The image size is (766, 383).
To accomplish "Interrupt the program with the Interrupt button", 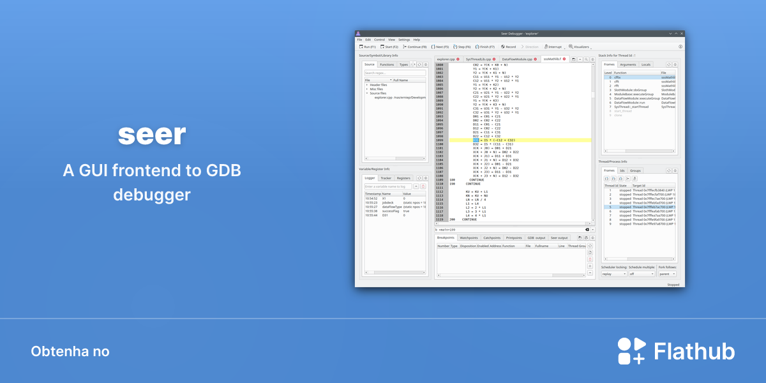I will 553,47.
